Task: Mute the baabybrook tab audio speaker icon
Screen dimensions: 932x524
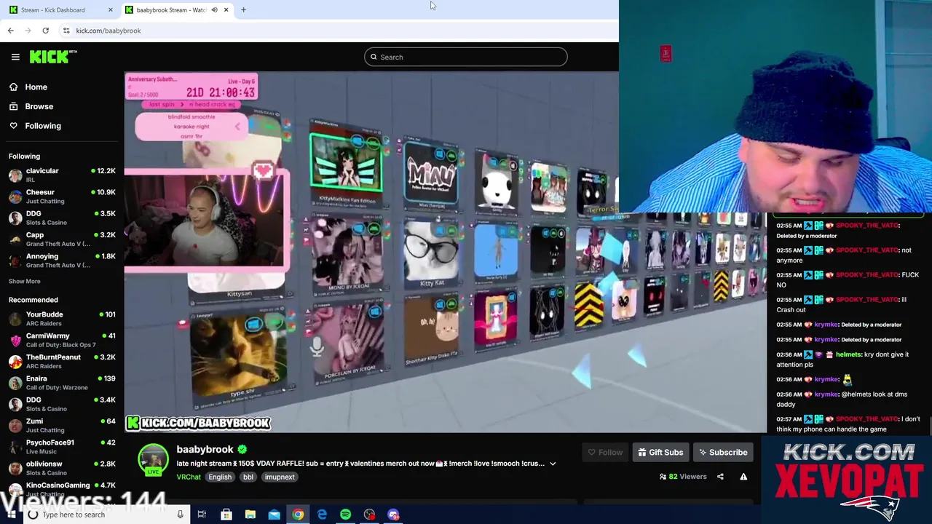Action: click(214, 10)
